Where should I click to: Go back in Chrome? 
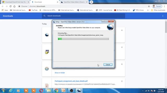coord(3,6)
